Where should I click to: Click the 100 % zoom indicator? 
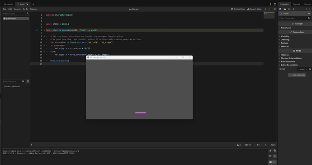247,145
